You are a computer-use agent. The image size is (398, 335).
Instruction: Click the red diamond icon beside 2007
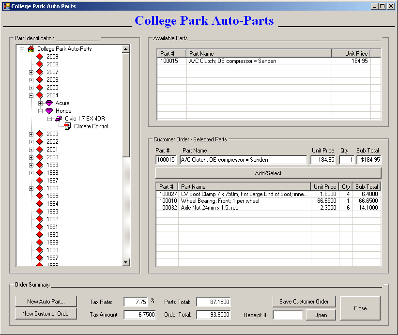(x=40, y=72)
